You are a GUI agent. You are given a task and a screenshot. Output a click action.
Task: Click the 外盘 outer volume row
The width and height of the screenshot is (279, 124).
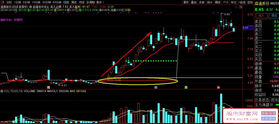[267, 81]
